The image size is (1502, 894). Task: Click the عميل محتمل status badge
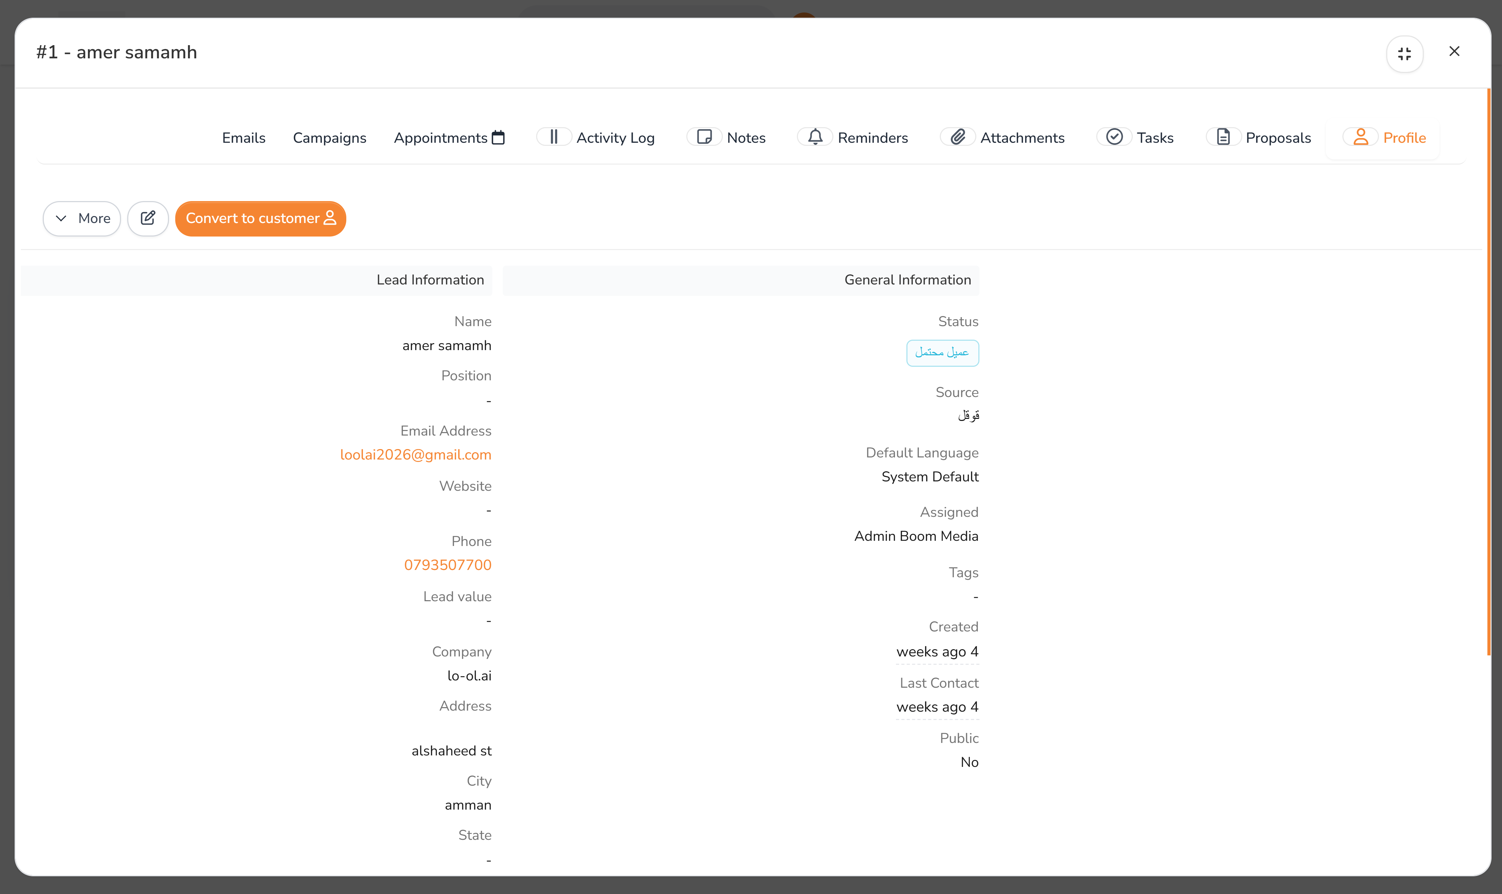click(x=943, y=353)
